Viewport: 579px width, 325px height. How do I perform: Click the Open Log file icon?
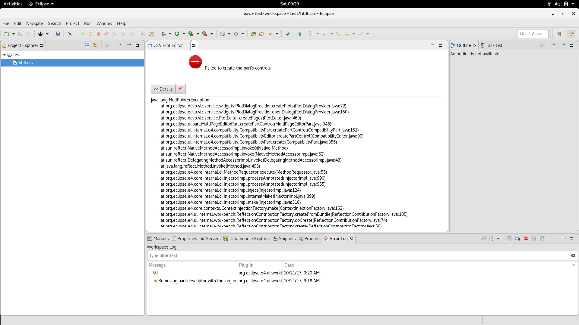coord(534,238)
